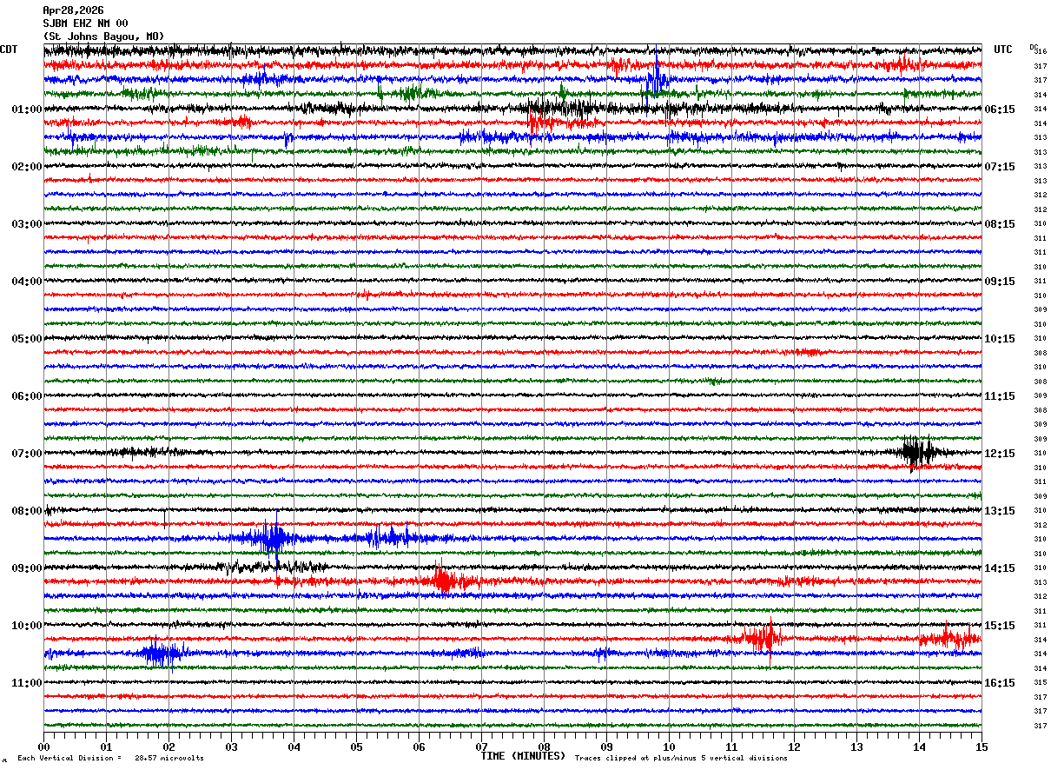Image resolution: width=1051 pixels, height=770 pixels.
Task: Click the 13:15 UTC time label
Action: pyautogui.click(x=1000, y=511)
